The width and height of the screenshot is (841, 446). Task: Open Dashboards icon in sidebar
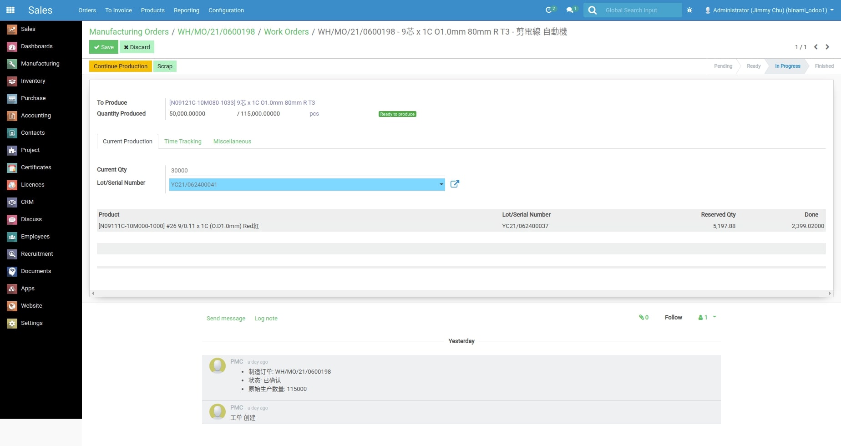coord(12,46)
